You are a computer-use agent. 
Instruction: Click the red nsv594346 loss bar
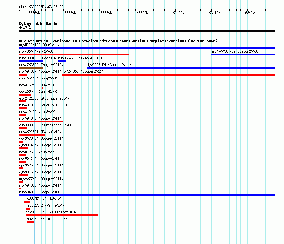coord(41,122)
